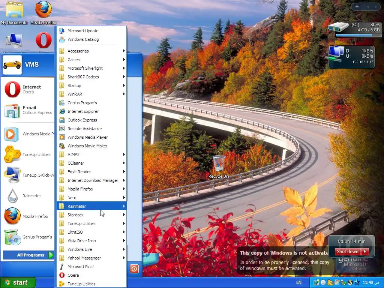Open Opera Internet in Start menu
This screenshot has height=288, width=384.
click(27, 89)
